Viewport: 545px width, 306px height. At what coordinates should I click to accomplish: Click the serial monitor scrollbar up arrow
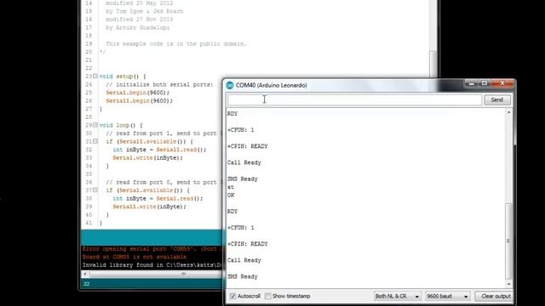[509, 112]
